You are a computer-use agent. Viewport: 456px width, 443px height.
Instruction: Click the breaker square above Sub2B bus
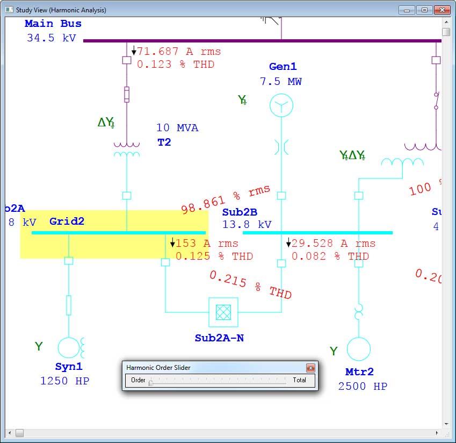(x=281, y=196)
